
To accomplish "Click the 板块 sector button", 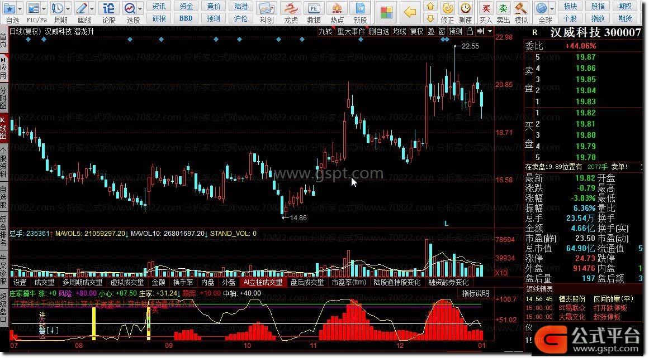I will 570,6.
